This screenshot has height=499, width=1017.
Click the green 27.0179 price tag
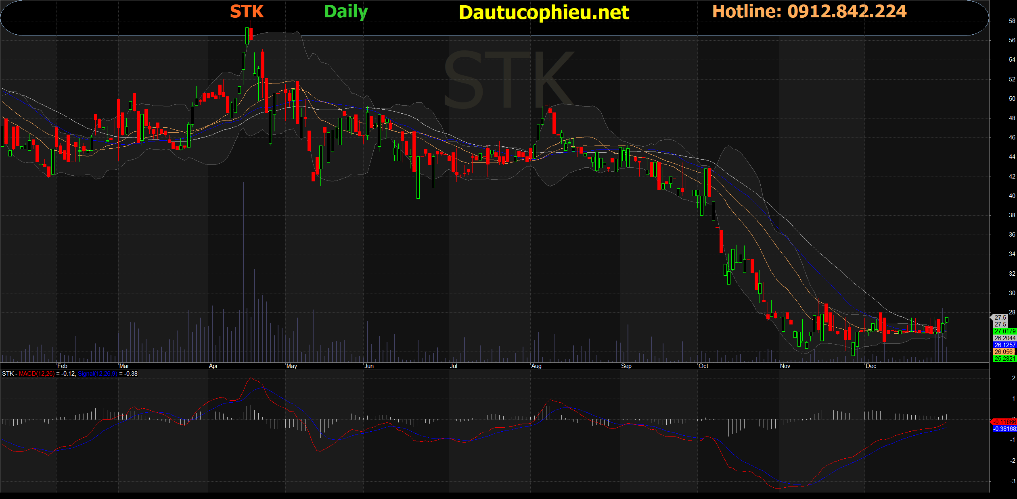click(x=1004, y=331)
